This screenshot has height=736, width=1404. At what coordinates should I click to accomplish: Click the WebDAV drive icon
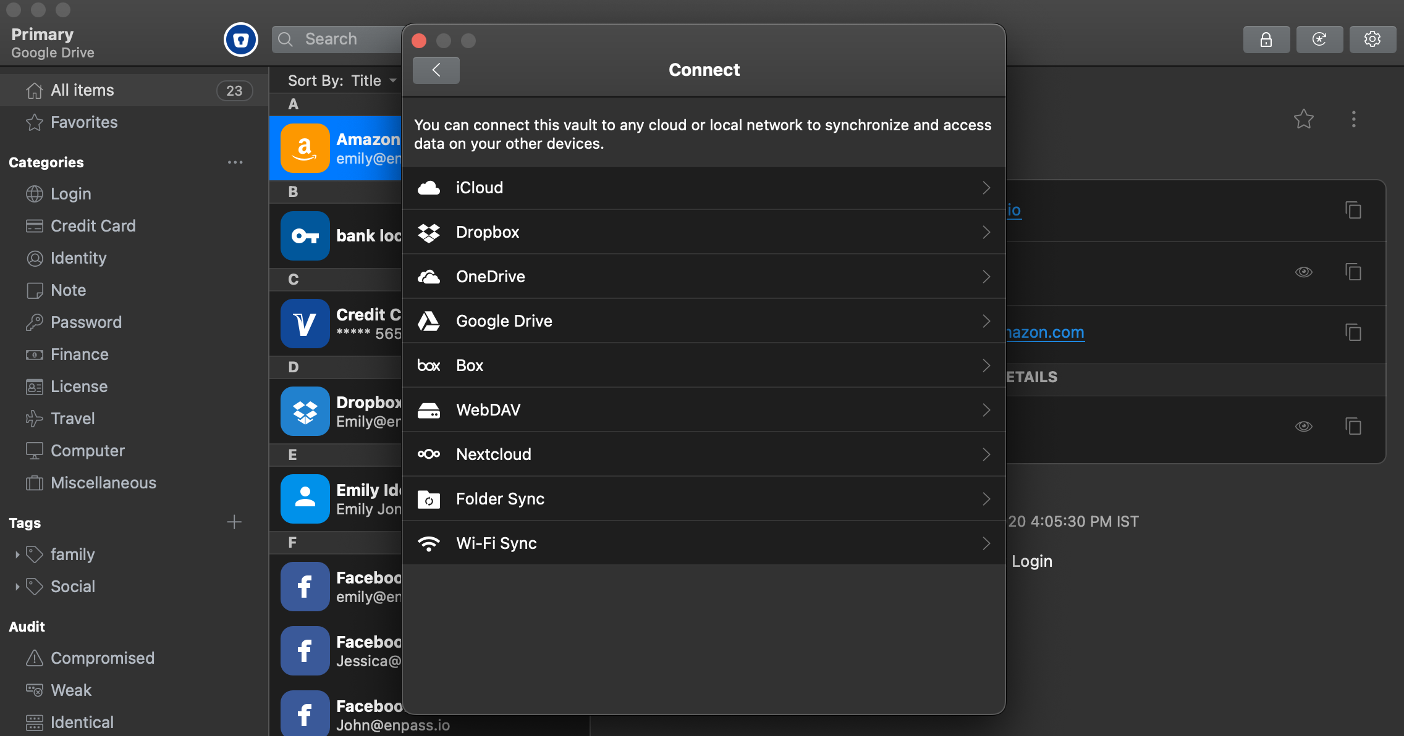coord(429,410)
